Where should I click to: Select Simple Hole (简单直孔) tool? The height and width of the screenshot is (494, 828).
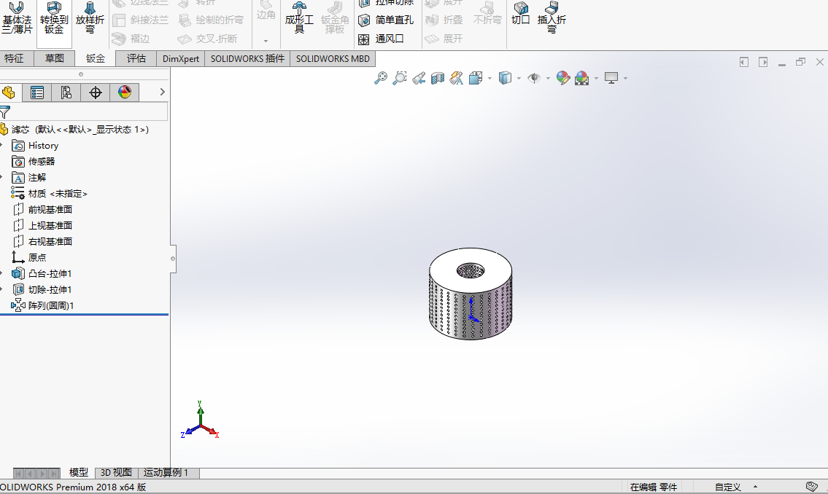click(386, 20)
